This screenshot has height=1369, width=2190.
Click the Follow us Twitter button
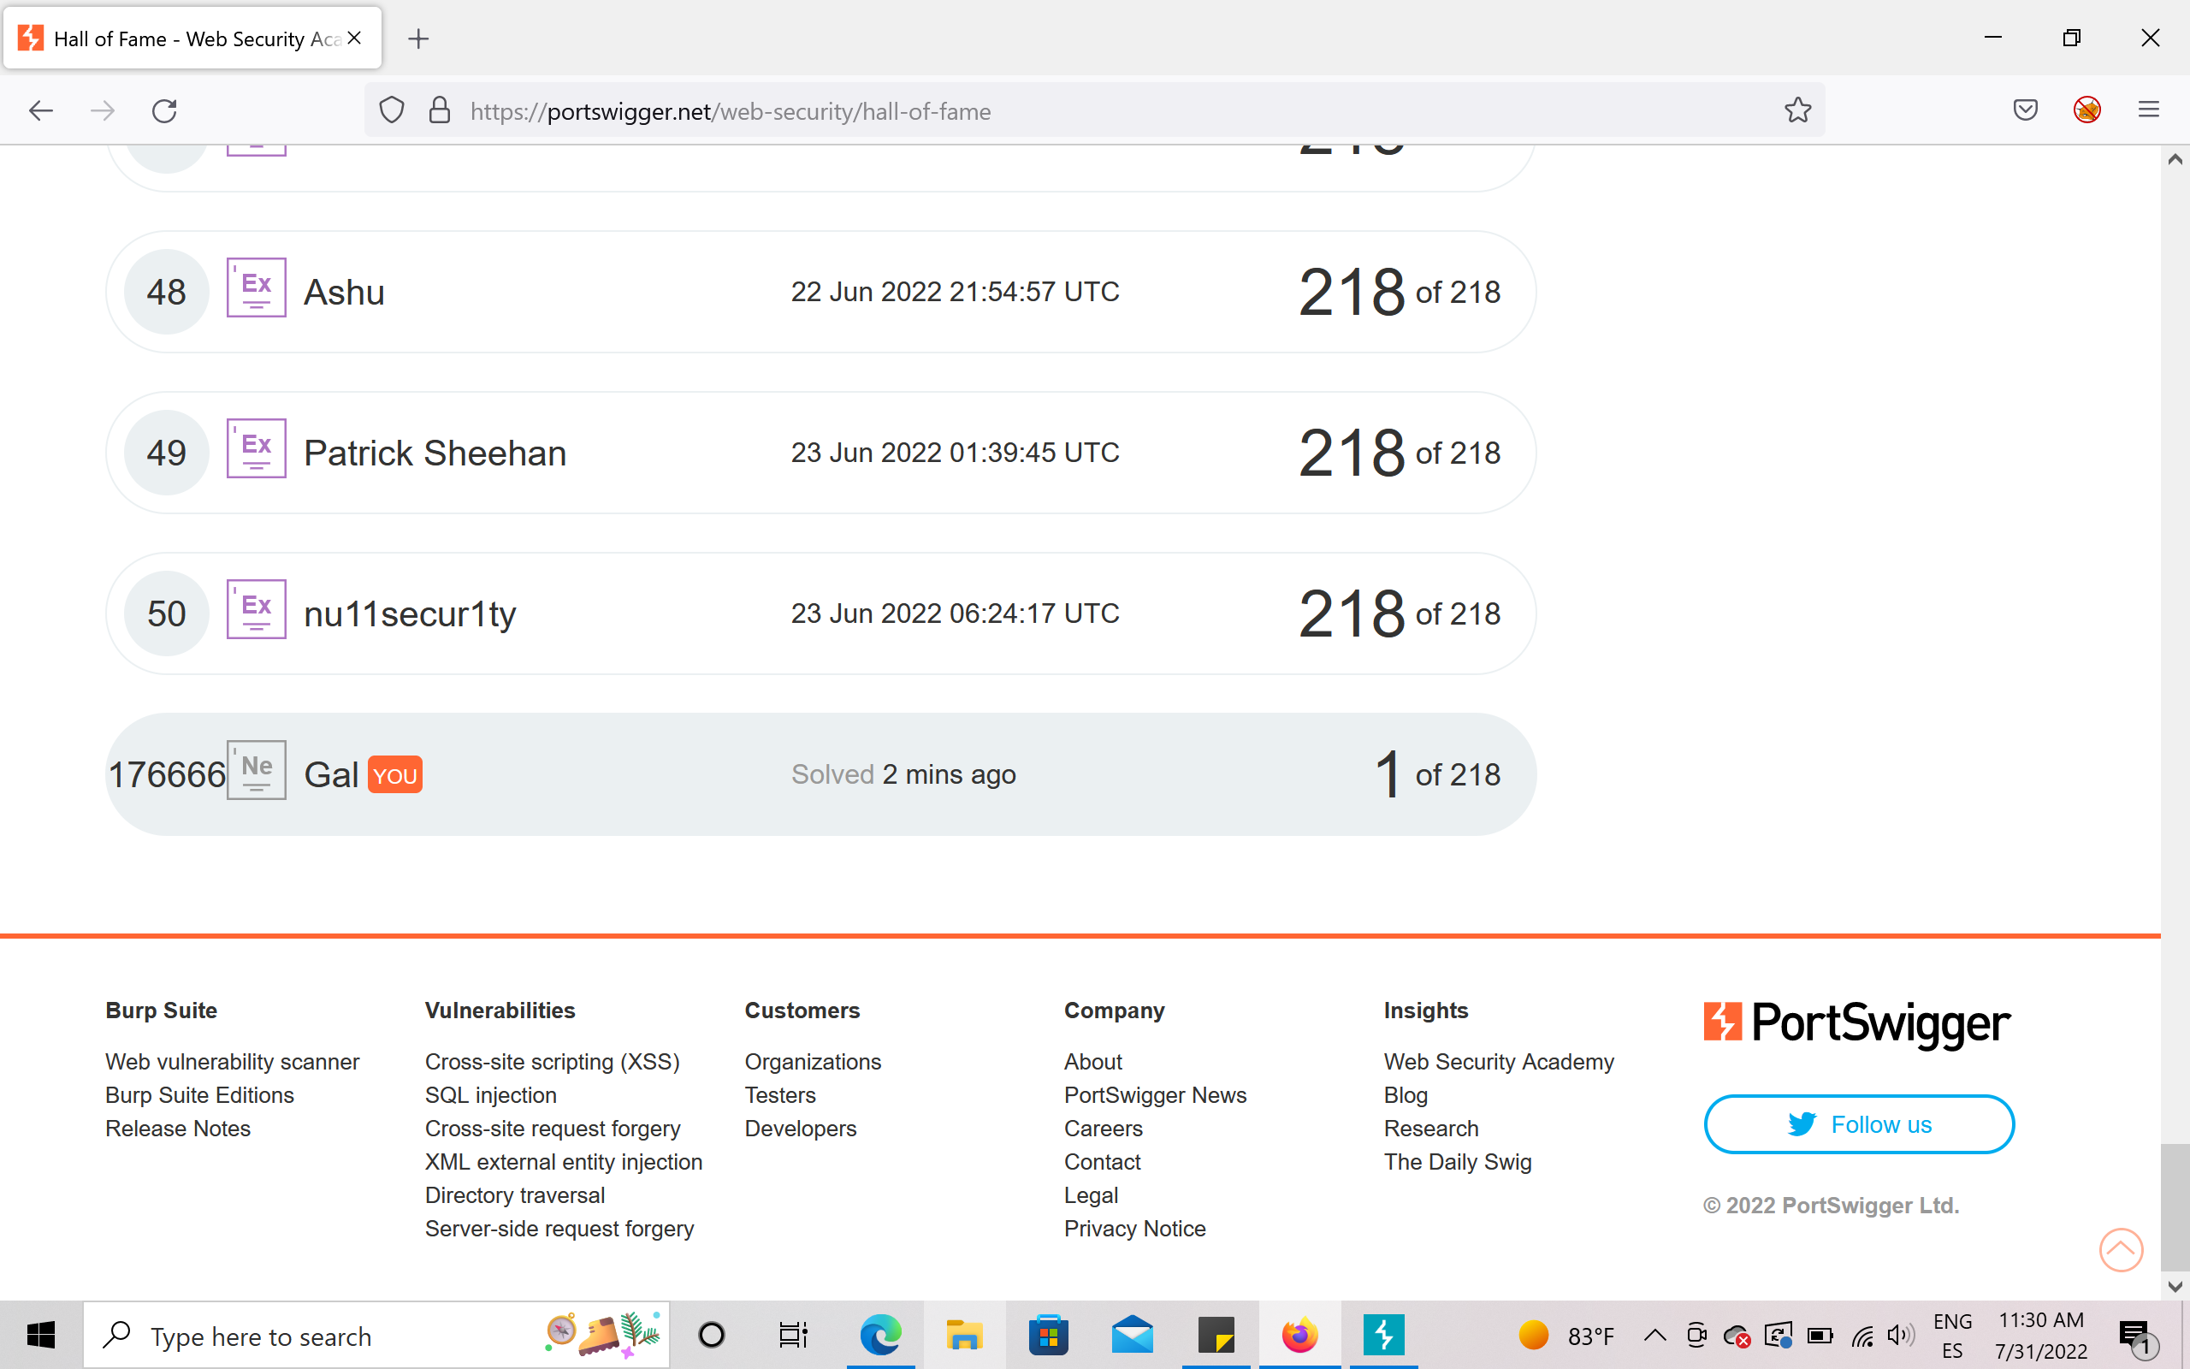tap(1858, 1123)
